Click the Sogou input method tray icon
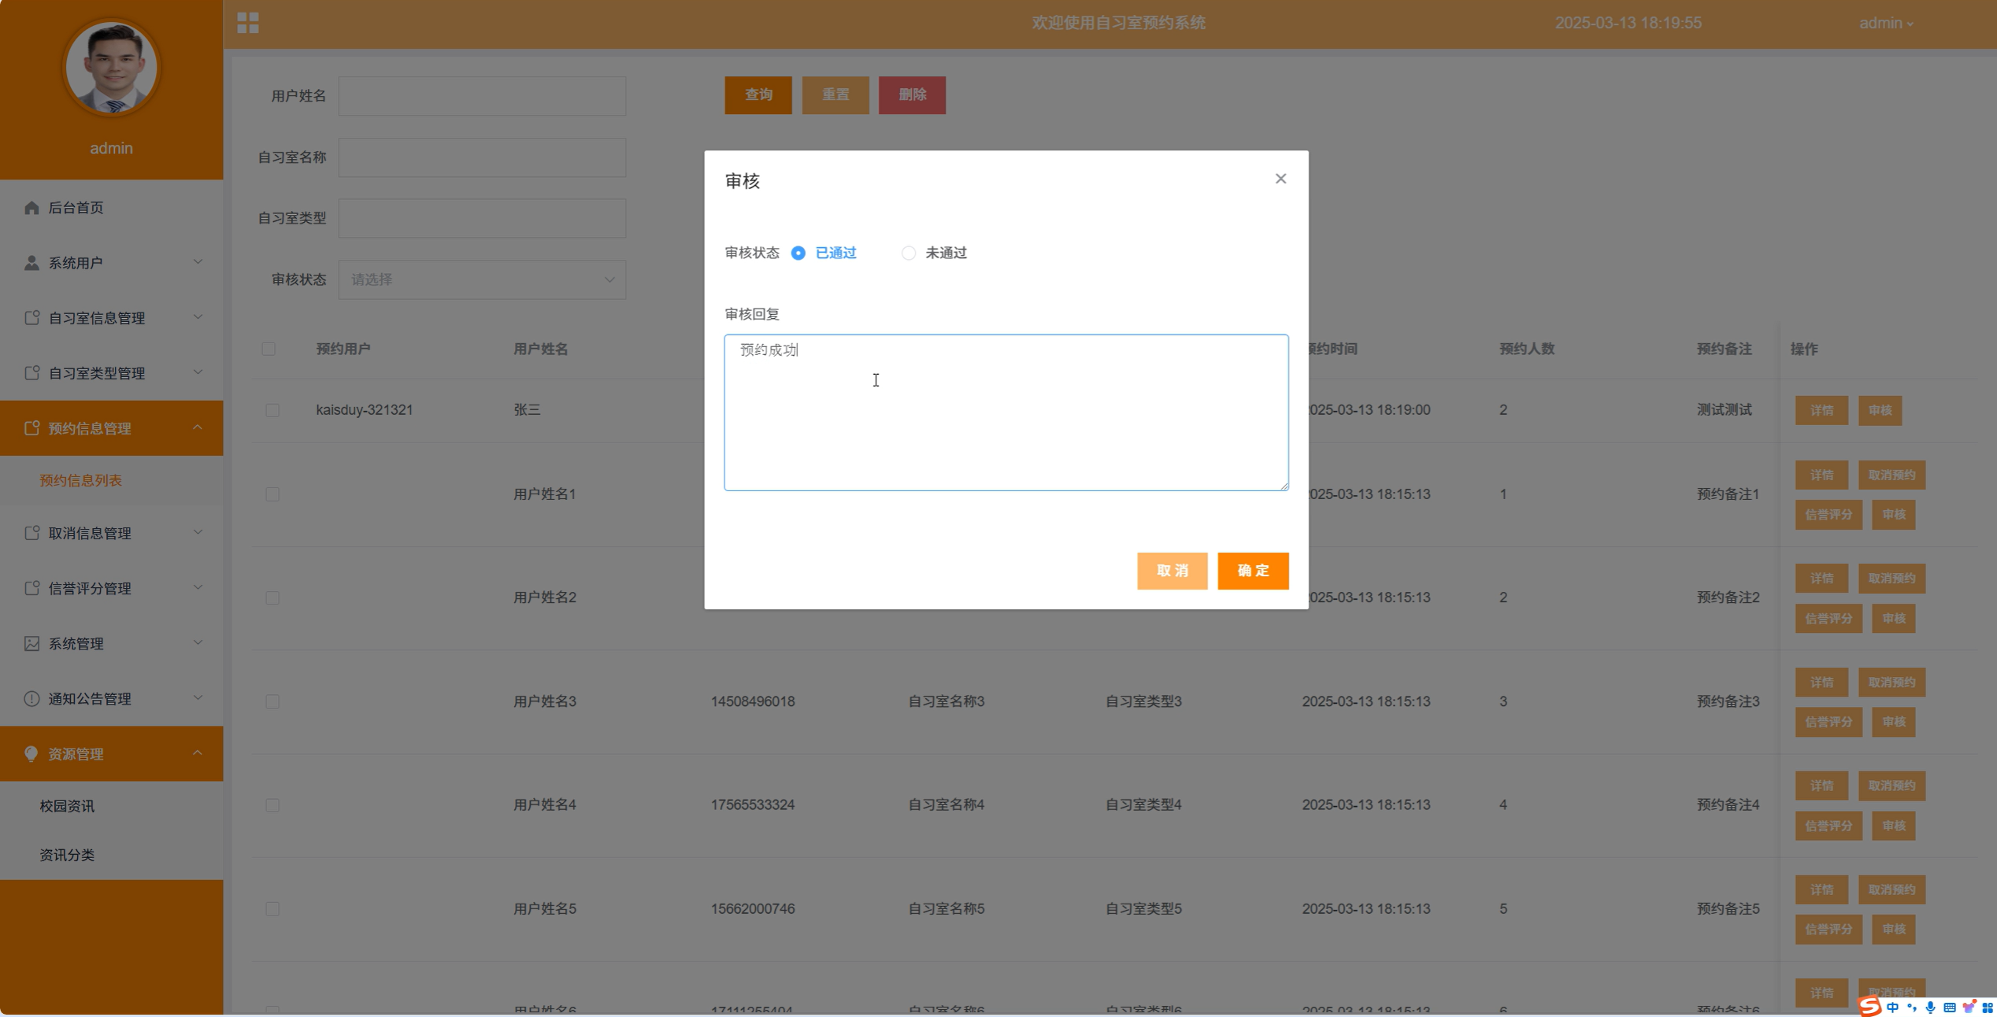The width and height of the screenshot is (1997, 1017). point(1869,1006)
